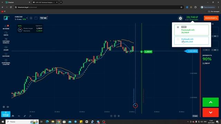Add a new asset with plus icon
221x124 pixels.
[31, 18]
